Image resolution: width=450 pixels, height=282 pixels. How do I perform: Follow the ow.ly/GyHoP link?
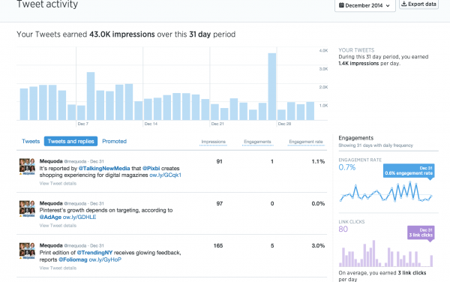pos(105,259)
